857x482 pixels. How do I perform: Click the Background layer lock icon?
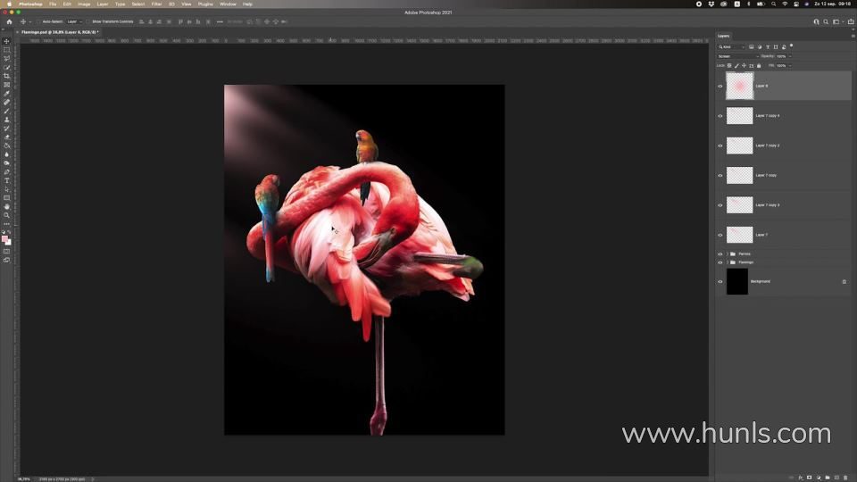(844, 281)
